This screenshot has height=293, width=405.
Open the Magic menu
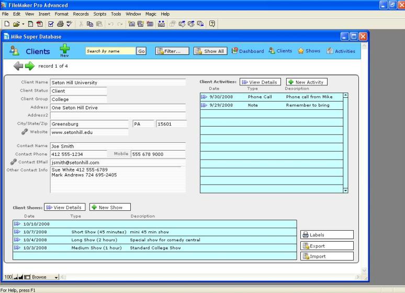coord(151,14)
